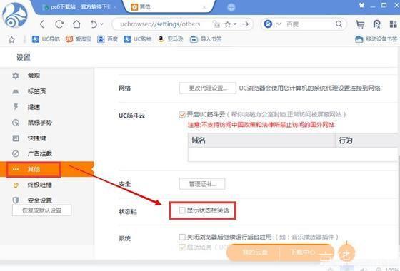Reload the page with refresh icon
The height and width of the screenshot is (271, 400).
59,24
